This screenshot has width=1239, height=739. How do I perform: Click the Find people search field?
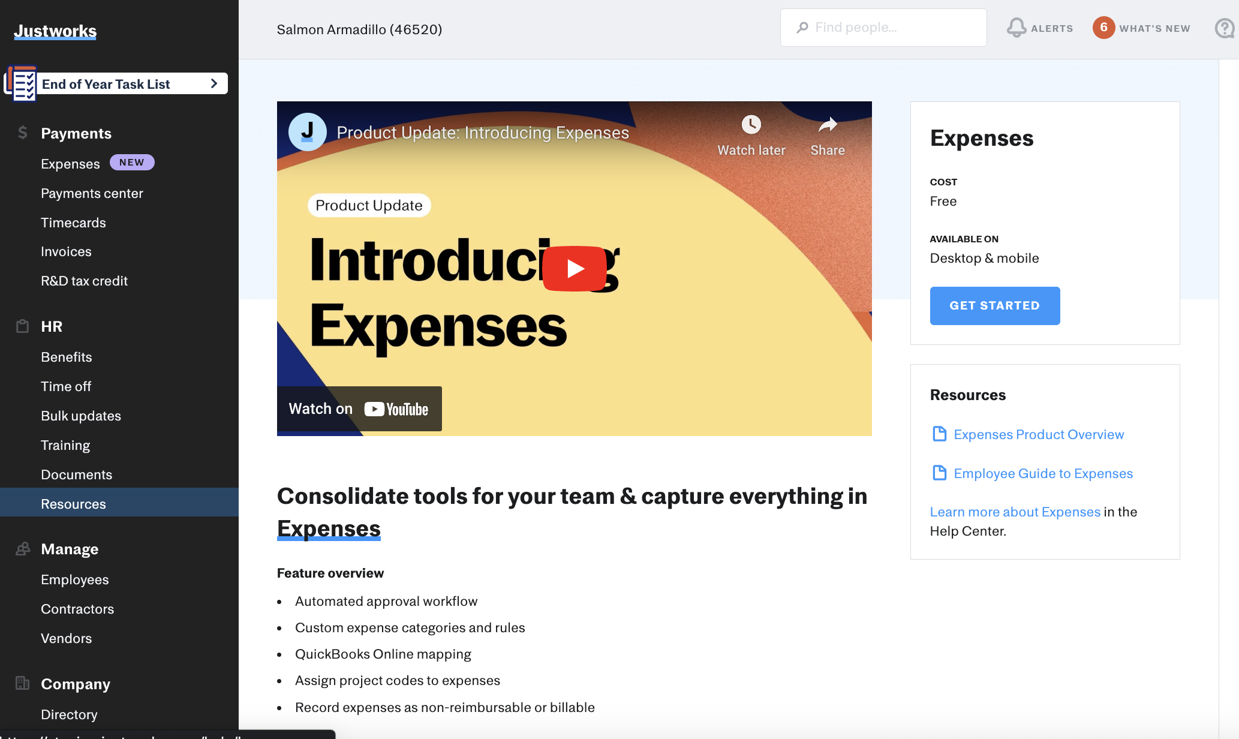click(883, 28)
